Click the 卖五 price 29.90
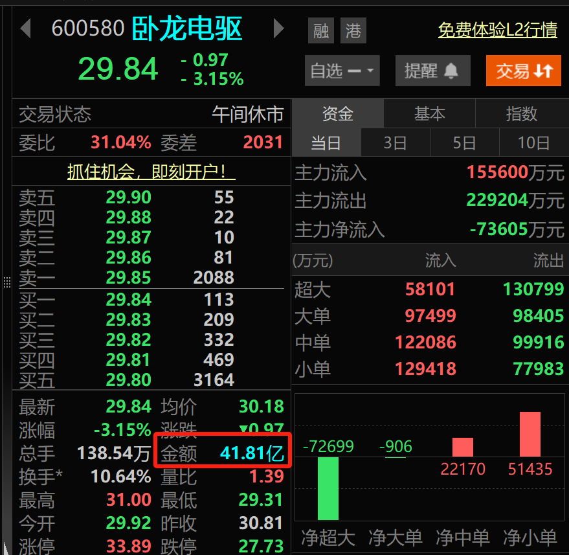The width and height of the screenshot is (569, 555). (x=128, y=198)
